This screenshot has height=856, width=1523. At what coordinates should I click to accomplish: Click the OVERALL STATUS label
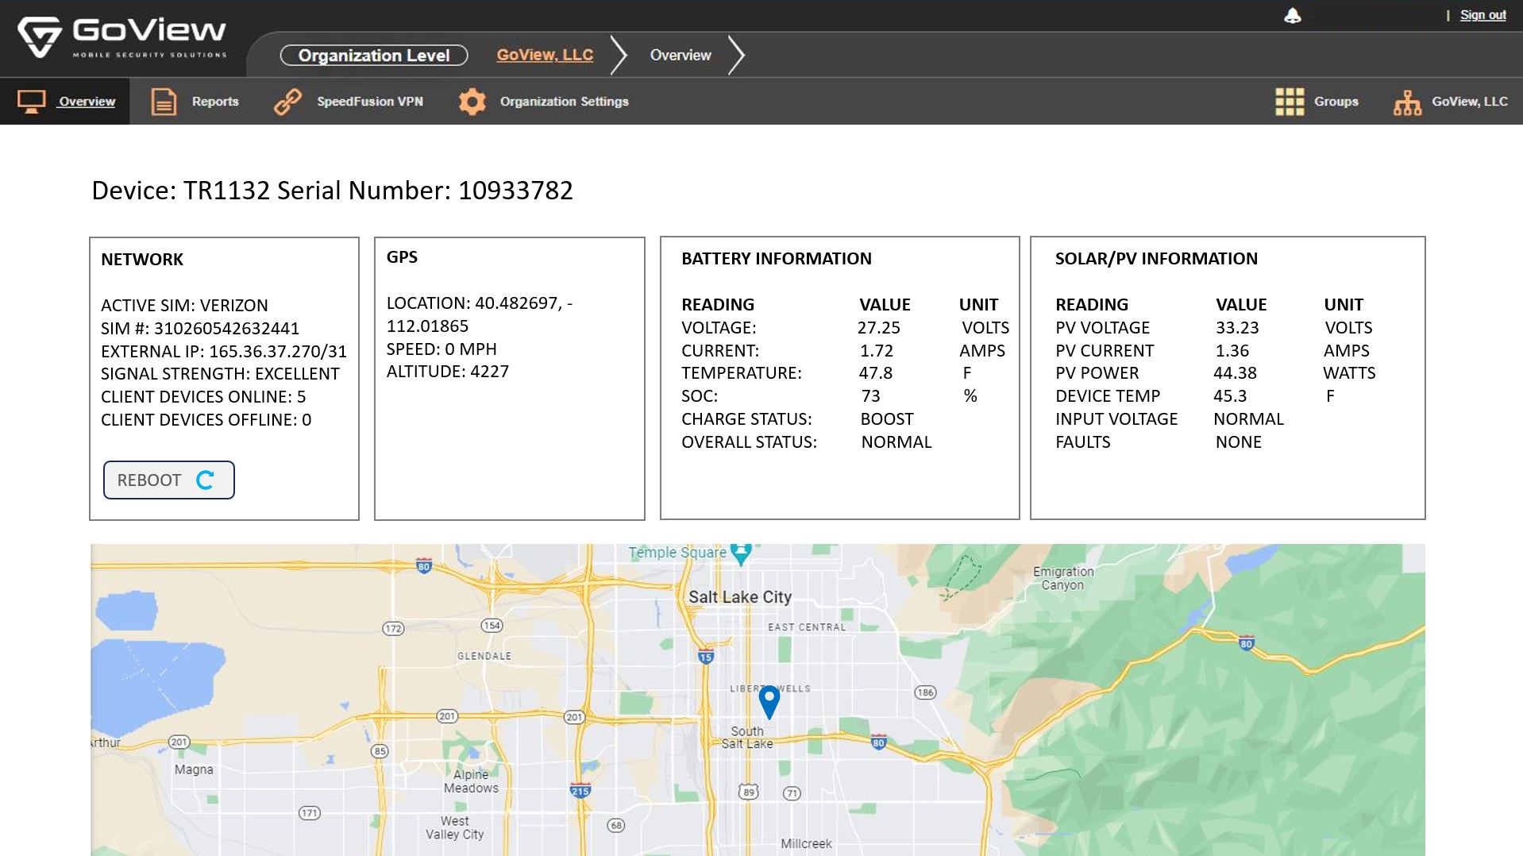(749, 442)
